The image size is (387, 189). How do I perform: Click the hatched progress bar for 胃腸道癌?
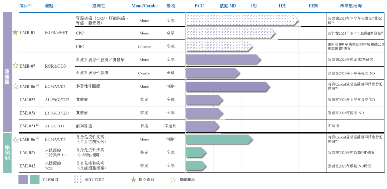[x=243, y=20]
